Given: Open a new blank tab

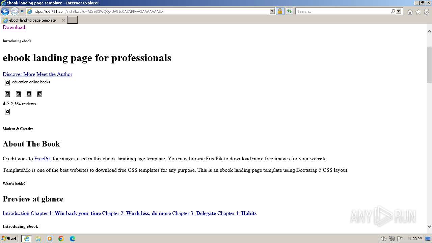Looking at the screenshot, I should pyautogui.click(x=73, y=20).
